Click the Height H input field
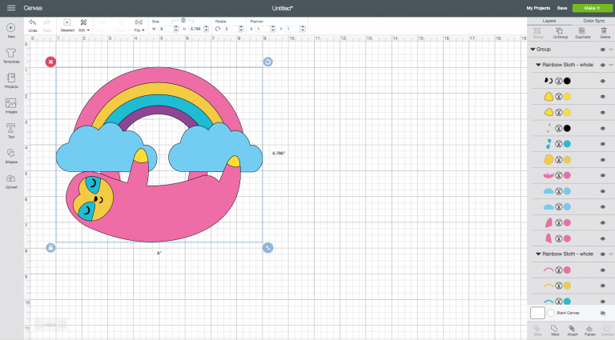Viewport: 615px width, 340px height. click(x=196, y=29)
